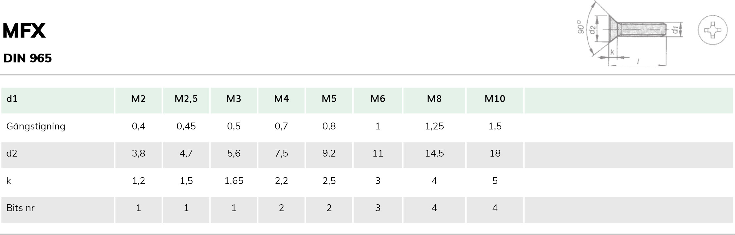
Task: Select the d2 value 18 for M10
Action: [x=495, y=153]
